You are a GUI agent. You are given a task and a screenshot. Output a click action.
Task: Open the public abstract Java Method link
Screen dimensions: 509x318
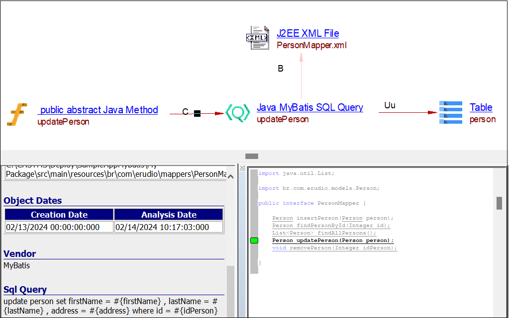pos(98,110)
